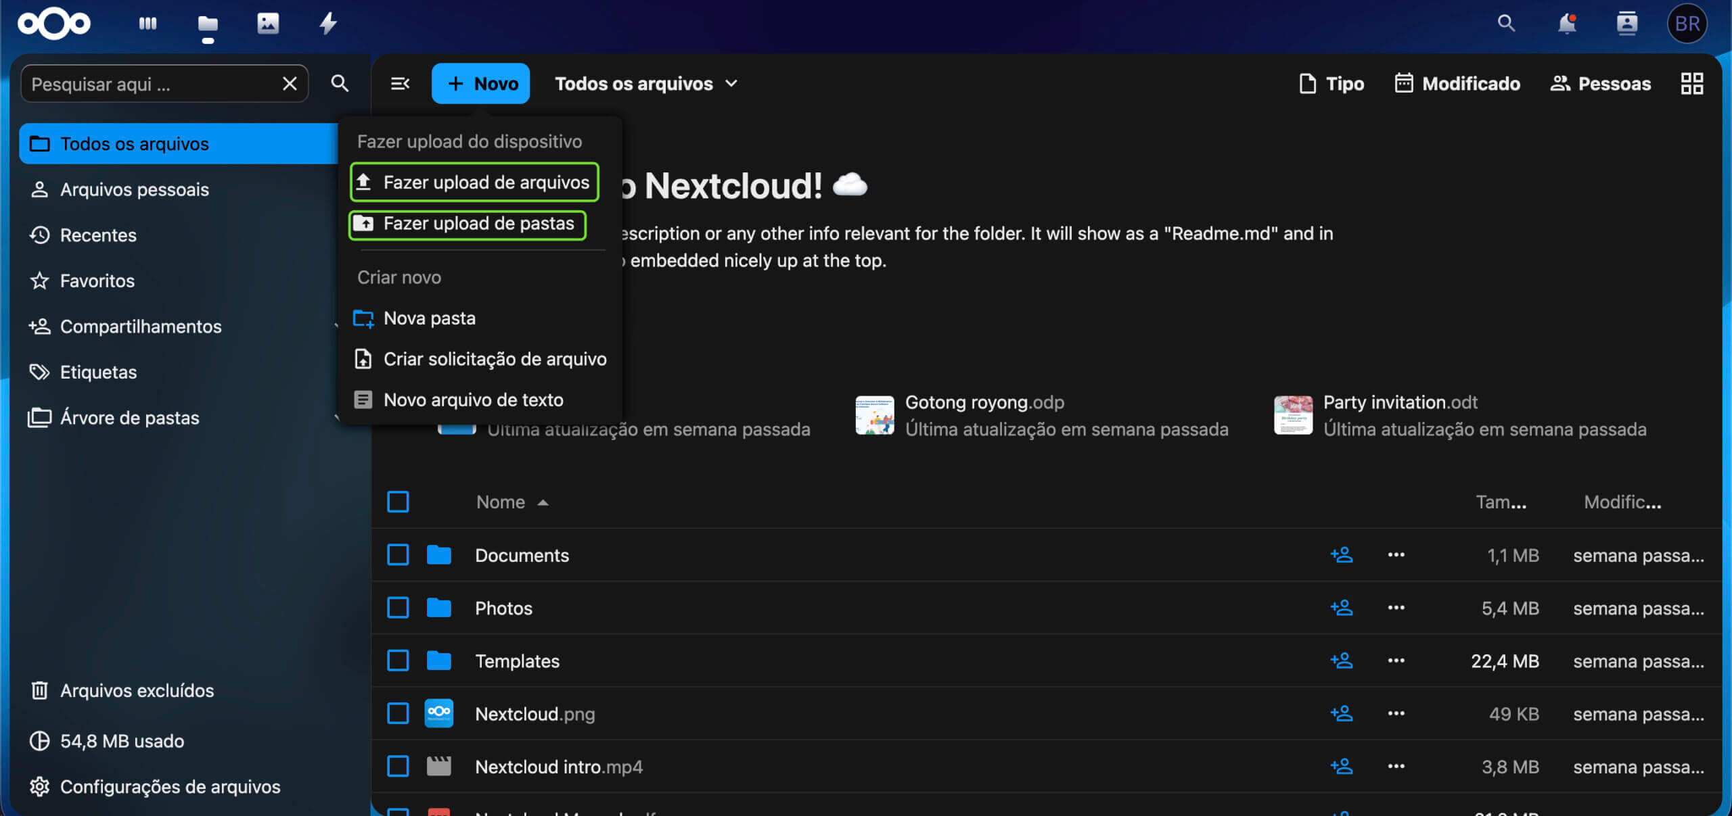Select the Nextcloud.png checkbox

coord(398,713)
